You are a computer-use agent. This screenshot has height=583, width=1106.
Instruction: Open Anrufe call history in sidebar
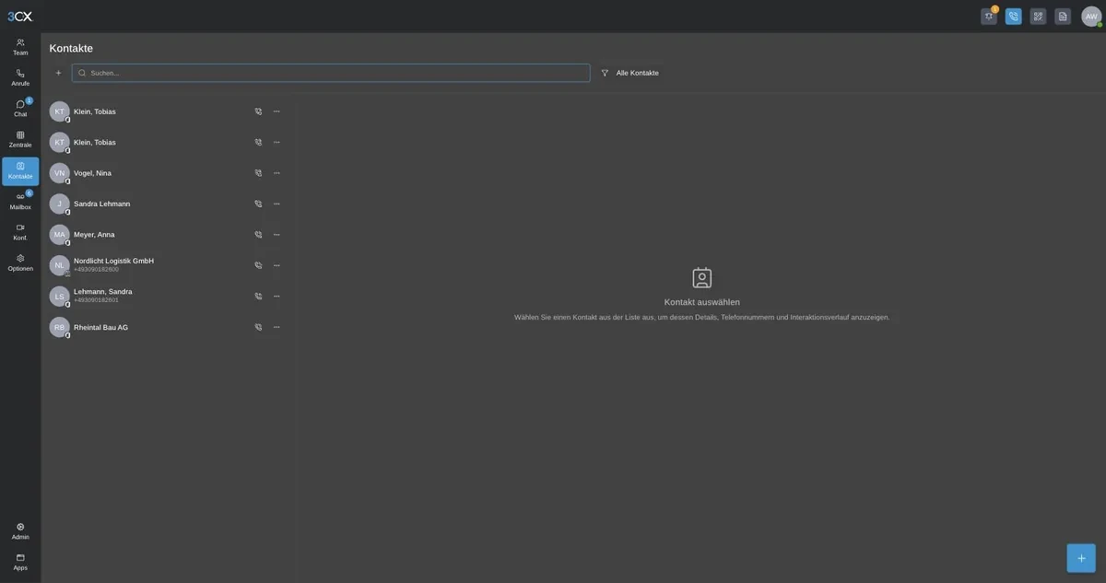[x=20, y=77]
